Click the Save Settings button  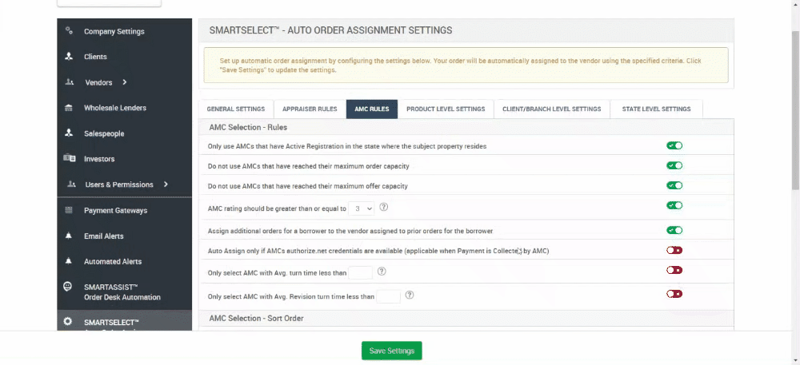click(x=392, y=351)
